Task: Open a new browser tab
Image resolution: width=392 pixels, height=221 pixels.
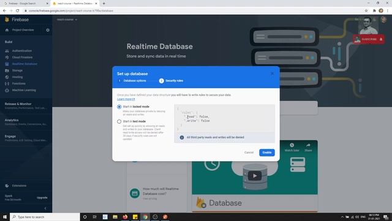Action: tap(104, 4)
